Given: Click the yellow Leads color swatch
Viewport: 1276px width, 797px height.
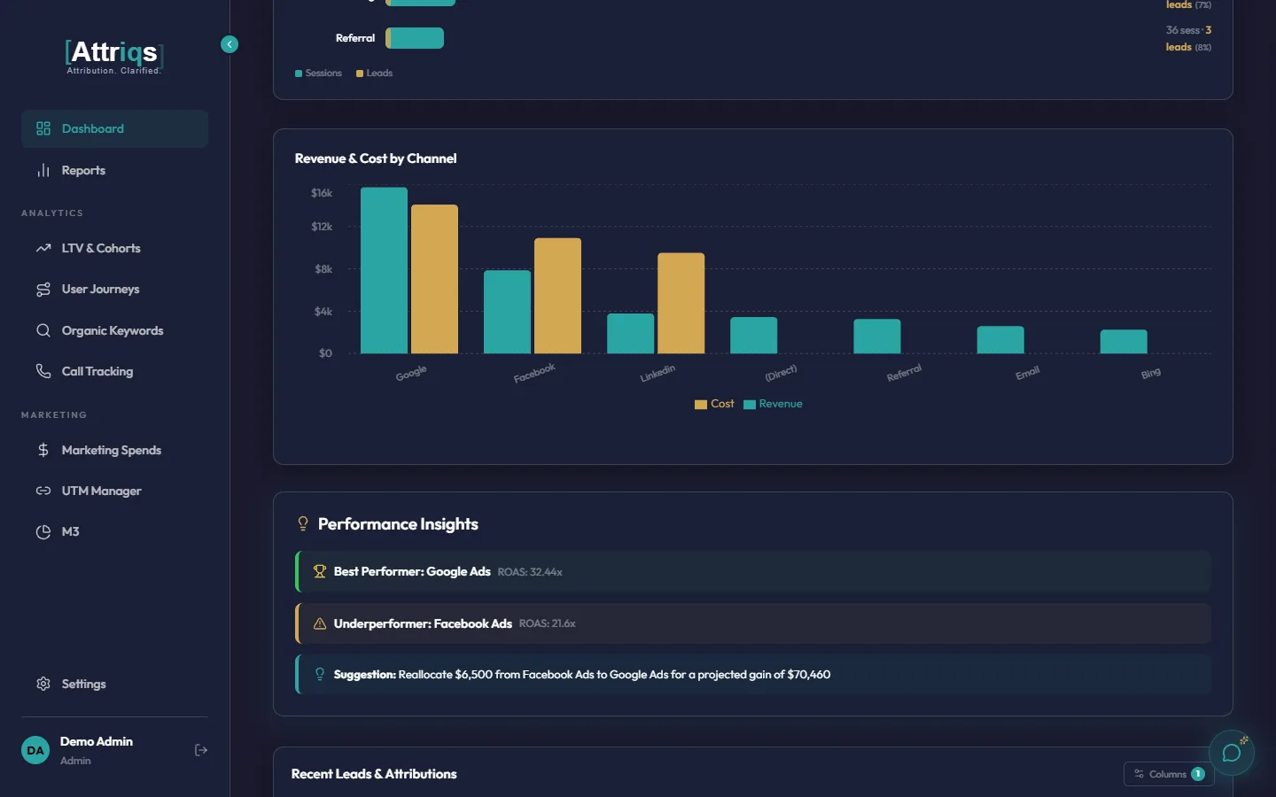Looking at the screenshot, I should pyautogui.click(x=359, y=73).
